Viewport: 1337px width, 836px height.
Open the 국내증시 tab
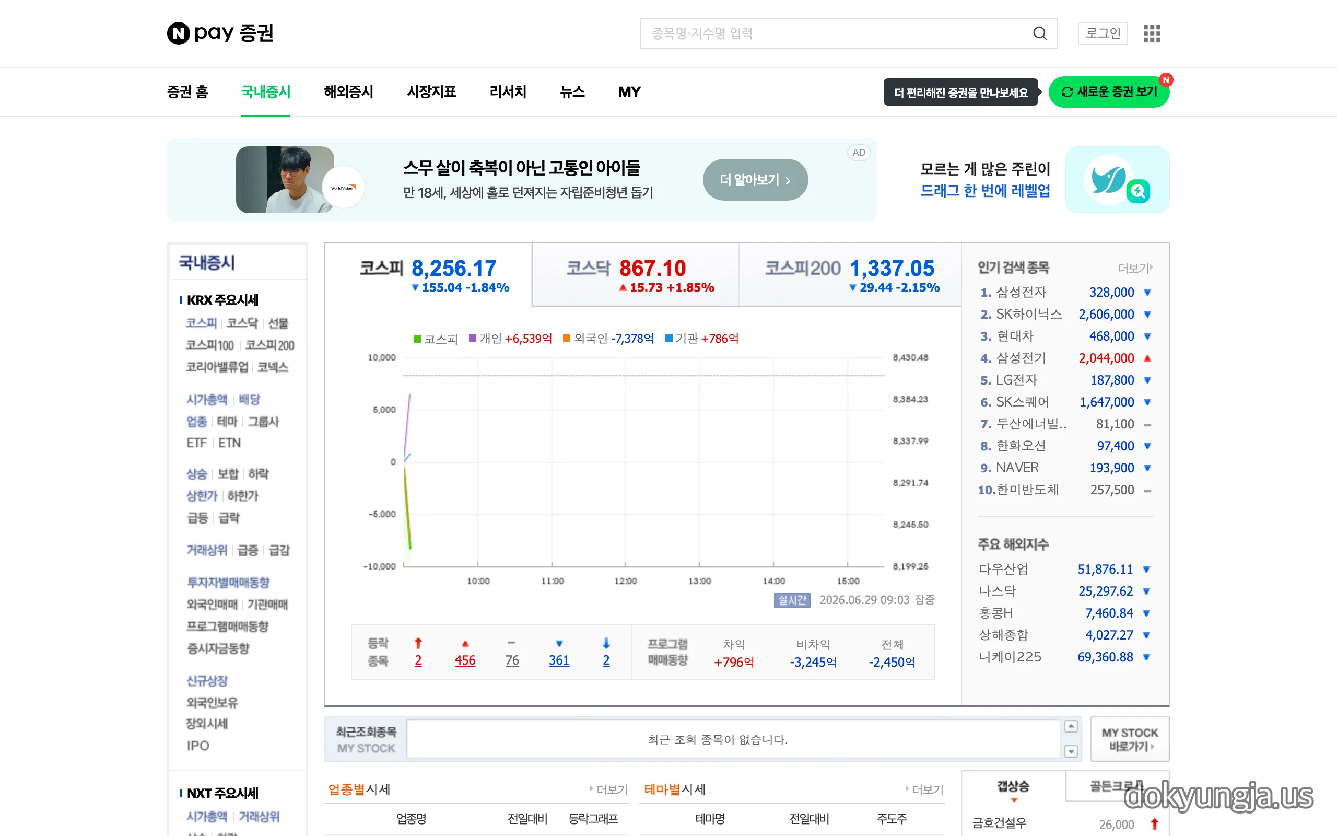[x=266, y=92]
